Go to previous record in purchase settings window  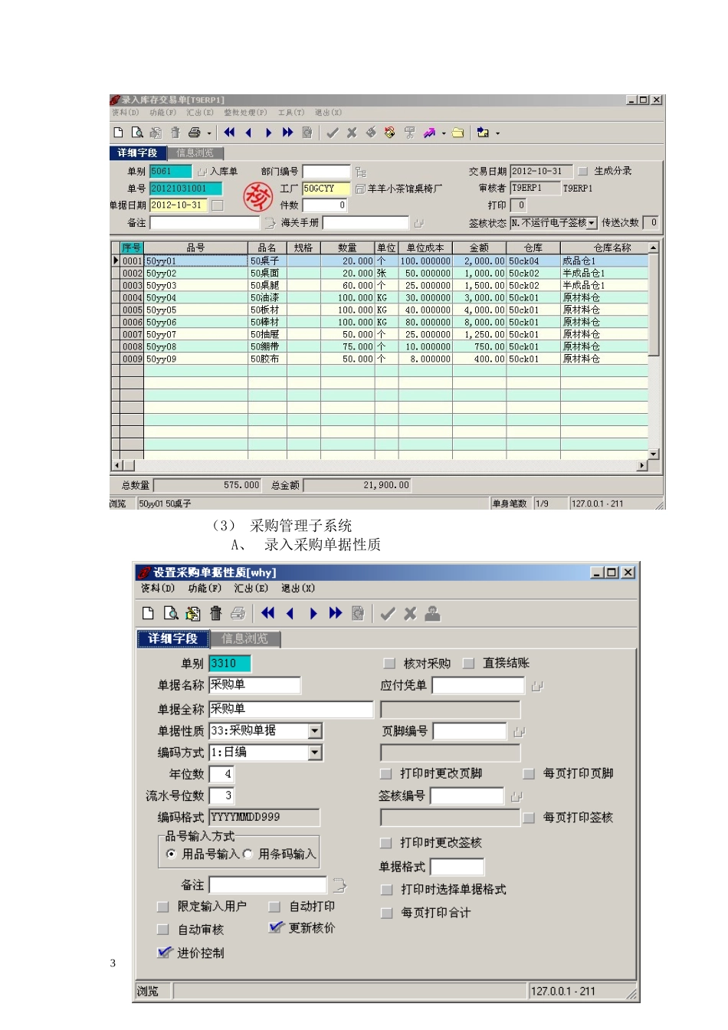pos(290,613)
